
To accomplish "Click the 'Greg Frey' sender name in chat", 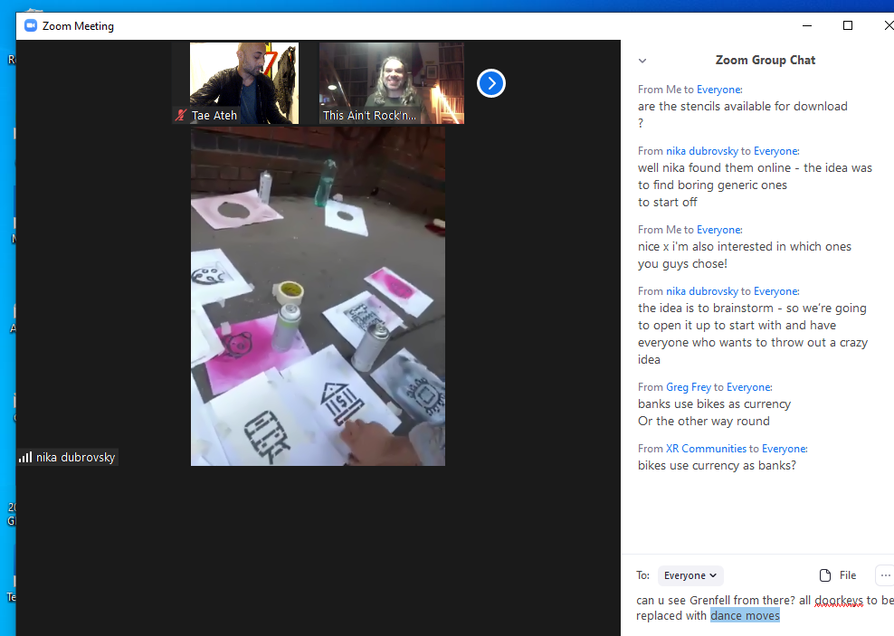I will point(688,387).
